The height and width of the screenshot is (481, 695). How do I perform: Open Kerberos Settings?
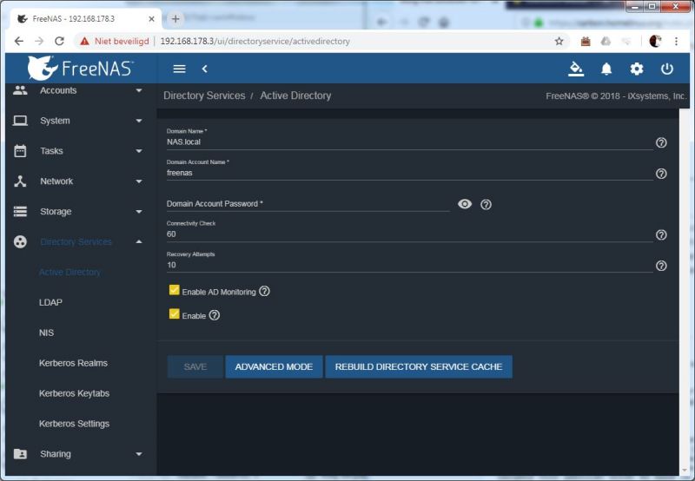coord(74,424)
